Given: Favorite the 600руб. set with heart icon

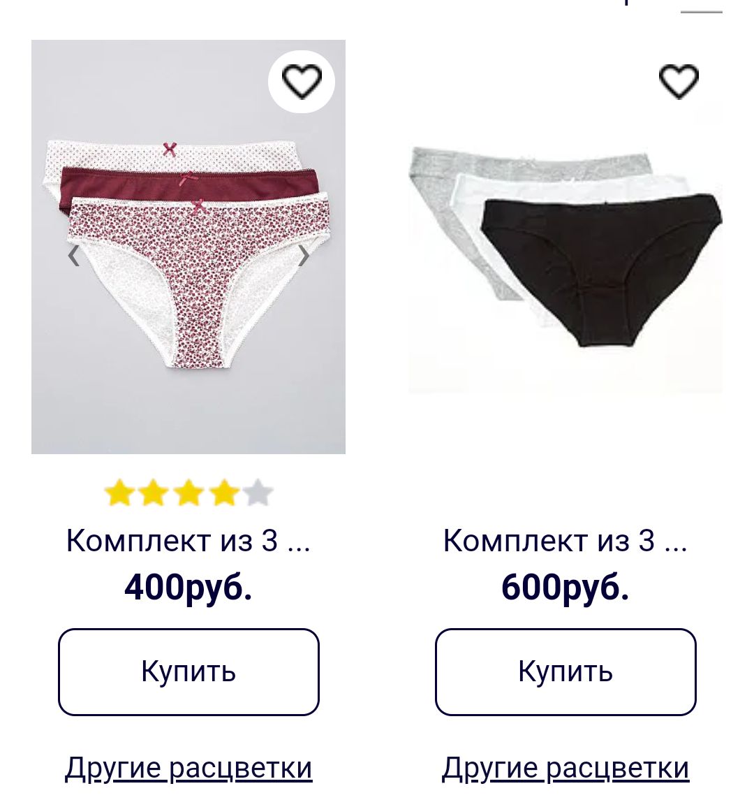Looking at the screenshot, I should 678,81.
